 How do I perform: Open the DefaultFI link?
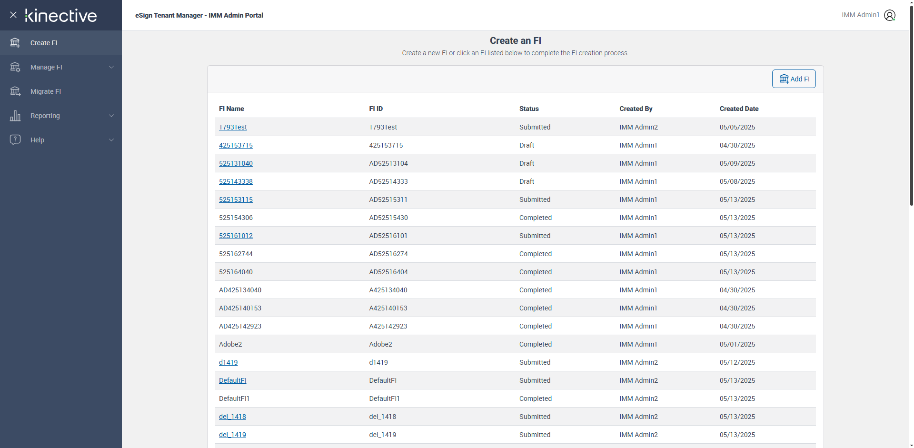pyautogui.click(x=232, y=380)
